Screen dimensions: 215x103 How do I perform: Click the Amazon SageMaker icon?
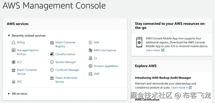click(x=90, y=66)
